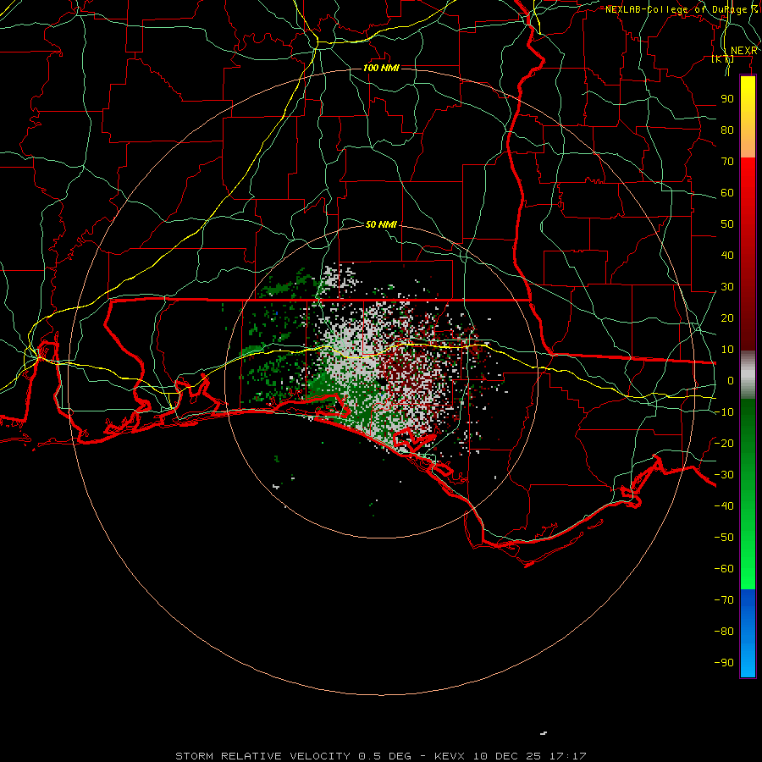Click the 90 value on the velocity scale
The height and width of the screenshot is (762, 762).
point(727,99)
